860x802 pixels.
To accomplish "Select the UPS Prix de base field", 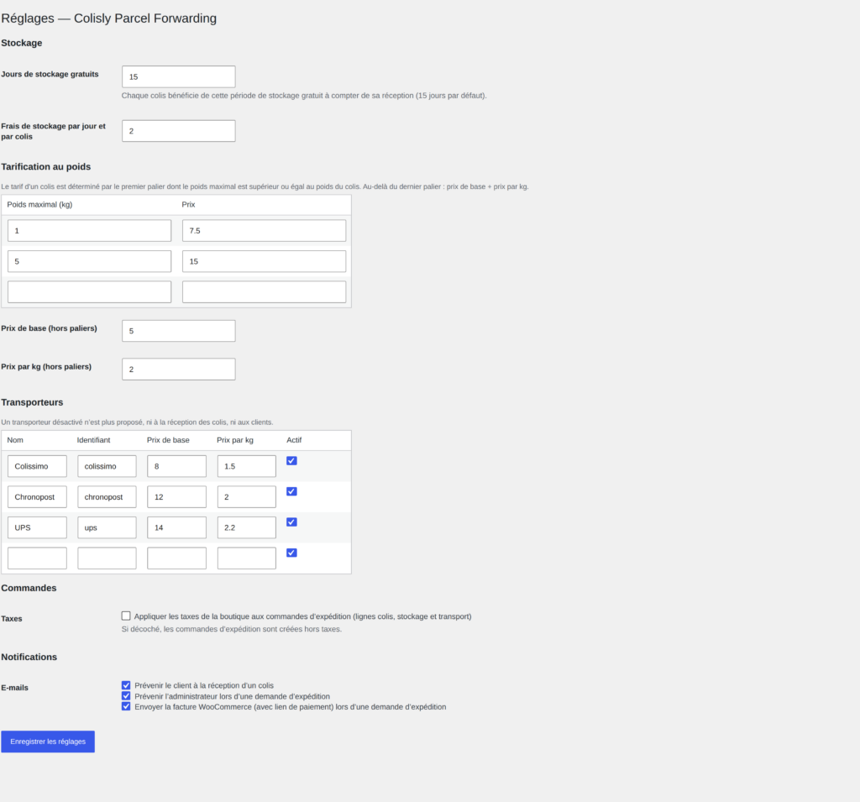I will pyautogui.click(x=176, y=527).
